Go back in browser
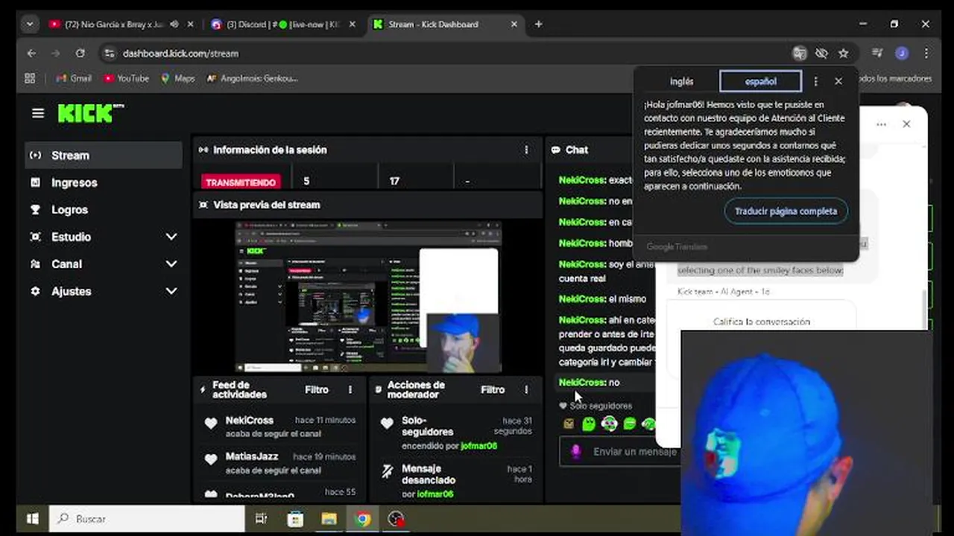 31,54
